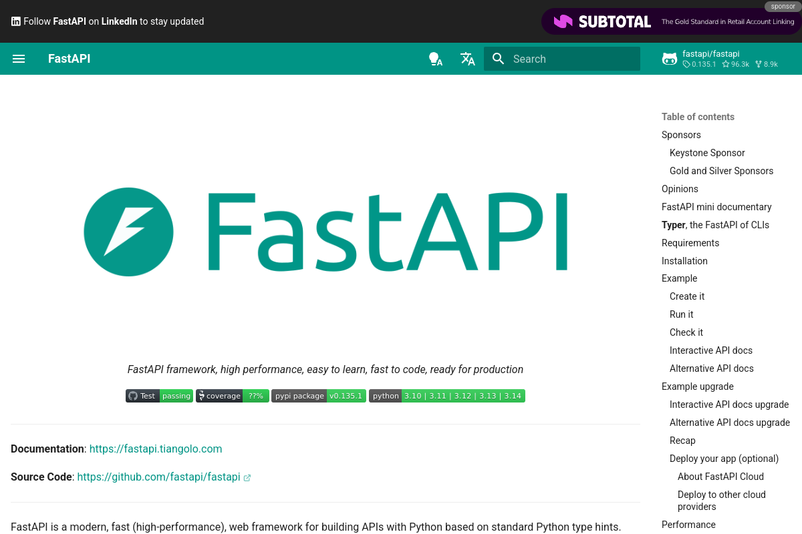Open the hamburger navigation menu
Image resolution: width=802 pixels, height=534 pixels.
[19, 59]
